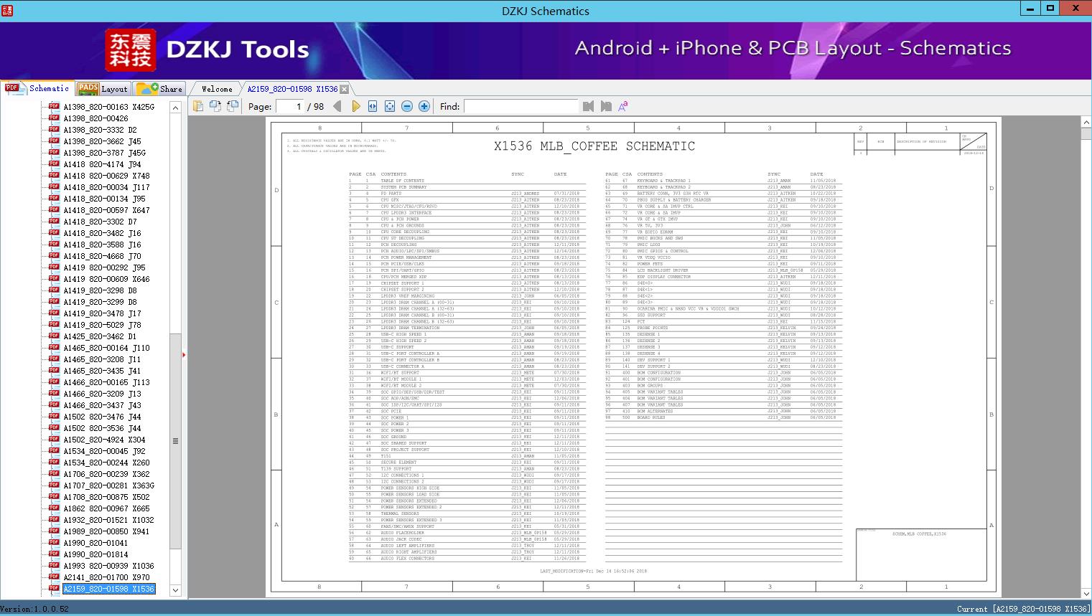Zoom out of the schematic

click(x=407, y=106)
